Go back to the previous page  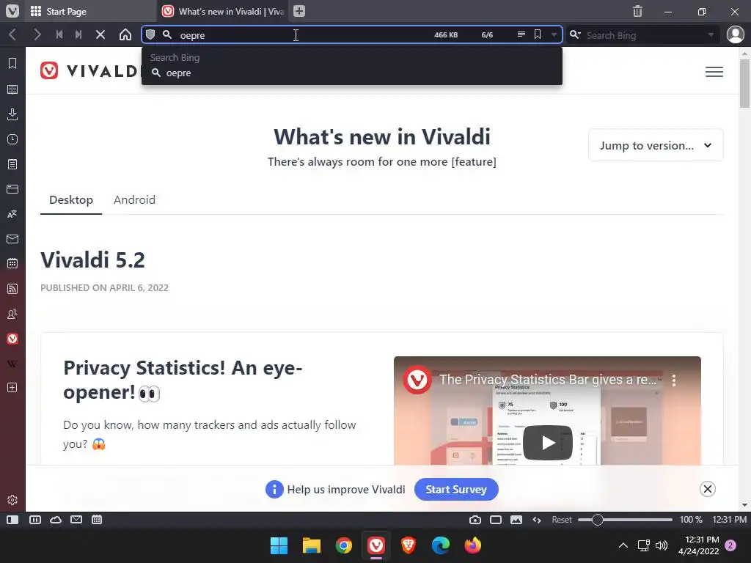pos(13,34)
